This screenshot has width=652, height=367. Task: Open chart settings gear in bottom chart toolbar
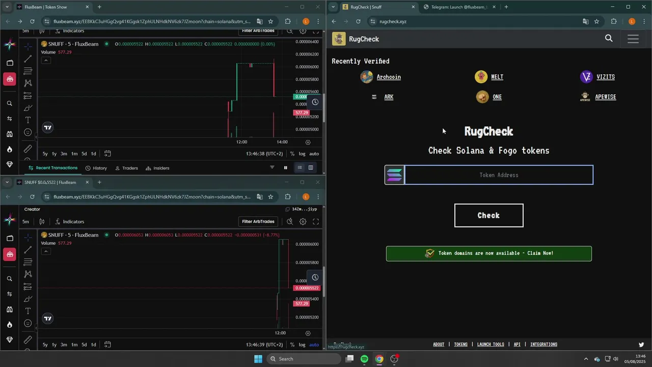click(x=303, y=221)
